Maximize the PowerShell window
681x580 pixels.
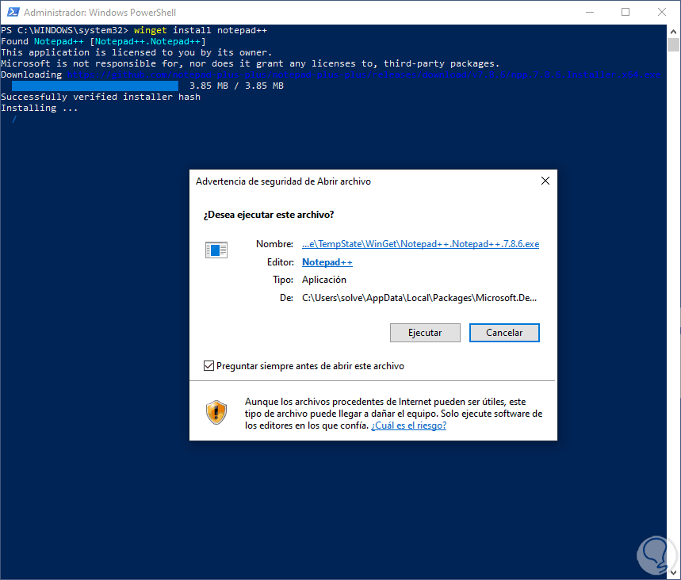(x=626, y=12)
